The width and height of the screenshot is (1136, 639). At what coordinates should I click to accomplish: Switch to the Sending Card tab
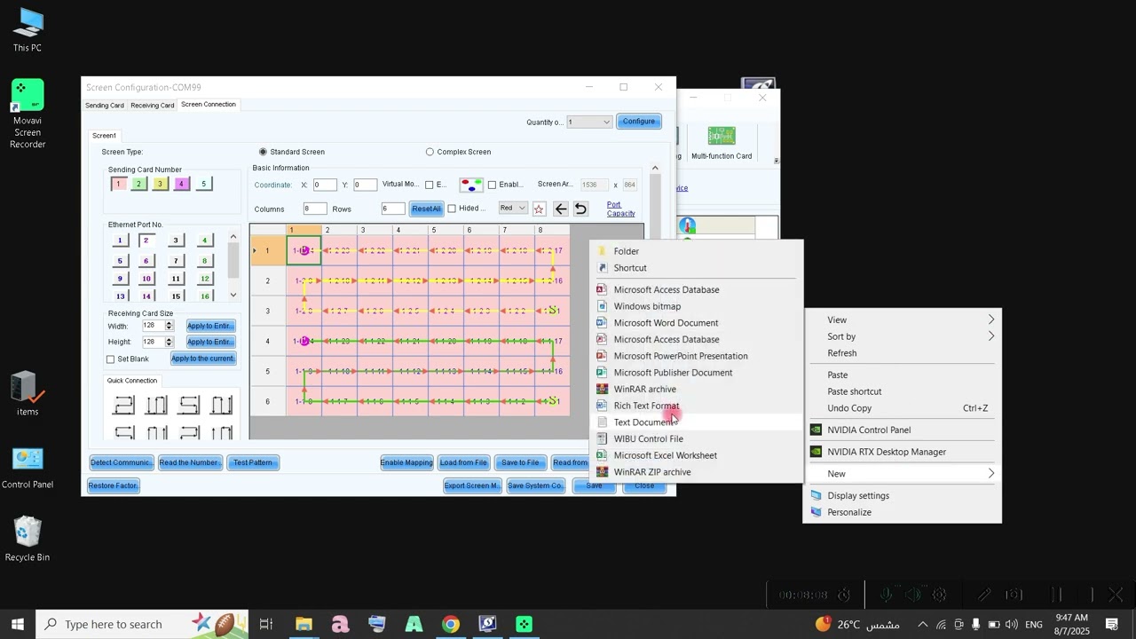pos(105,105)
